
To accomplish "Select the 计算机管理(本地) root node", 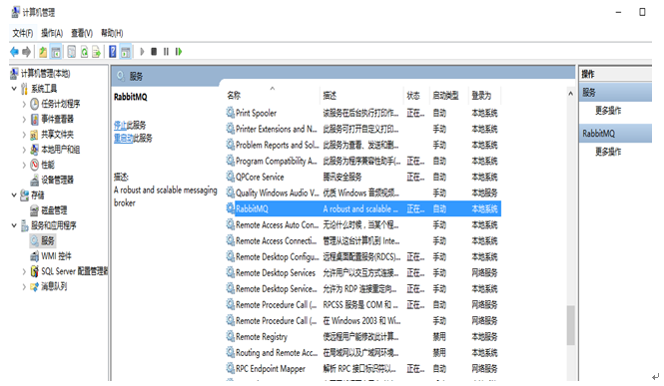I will click(45, 74).
